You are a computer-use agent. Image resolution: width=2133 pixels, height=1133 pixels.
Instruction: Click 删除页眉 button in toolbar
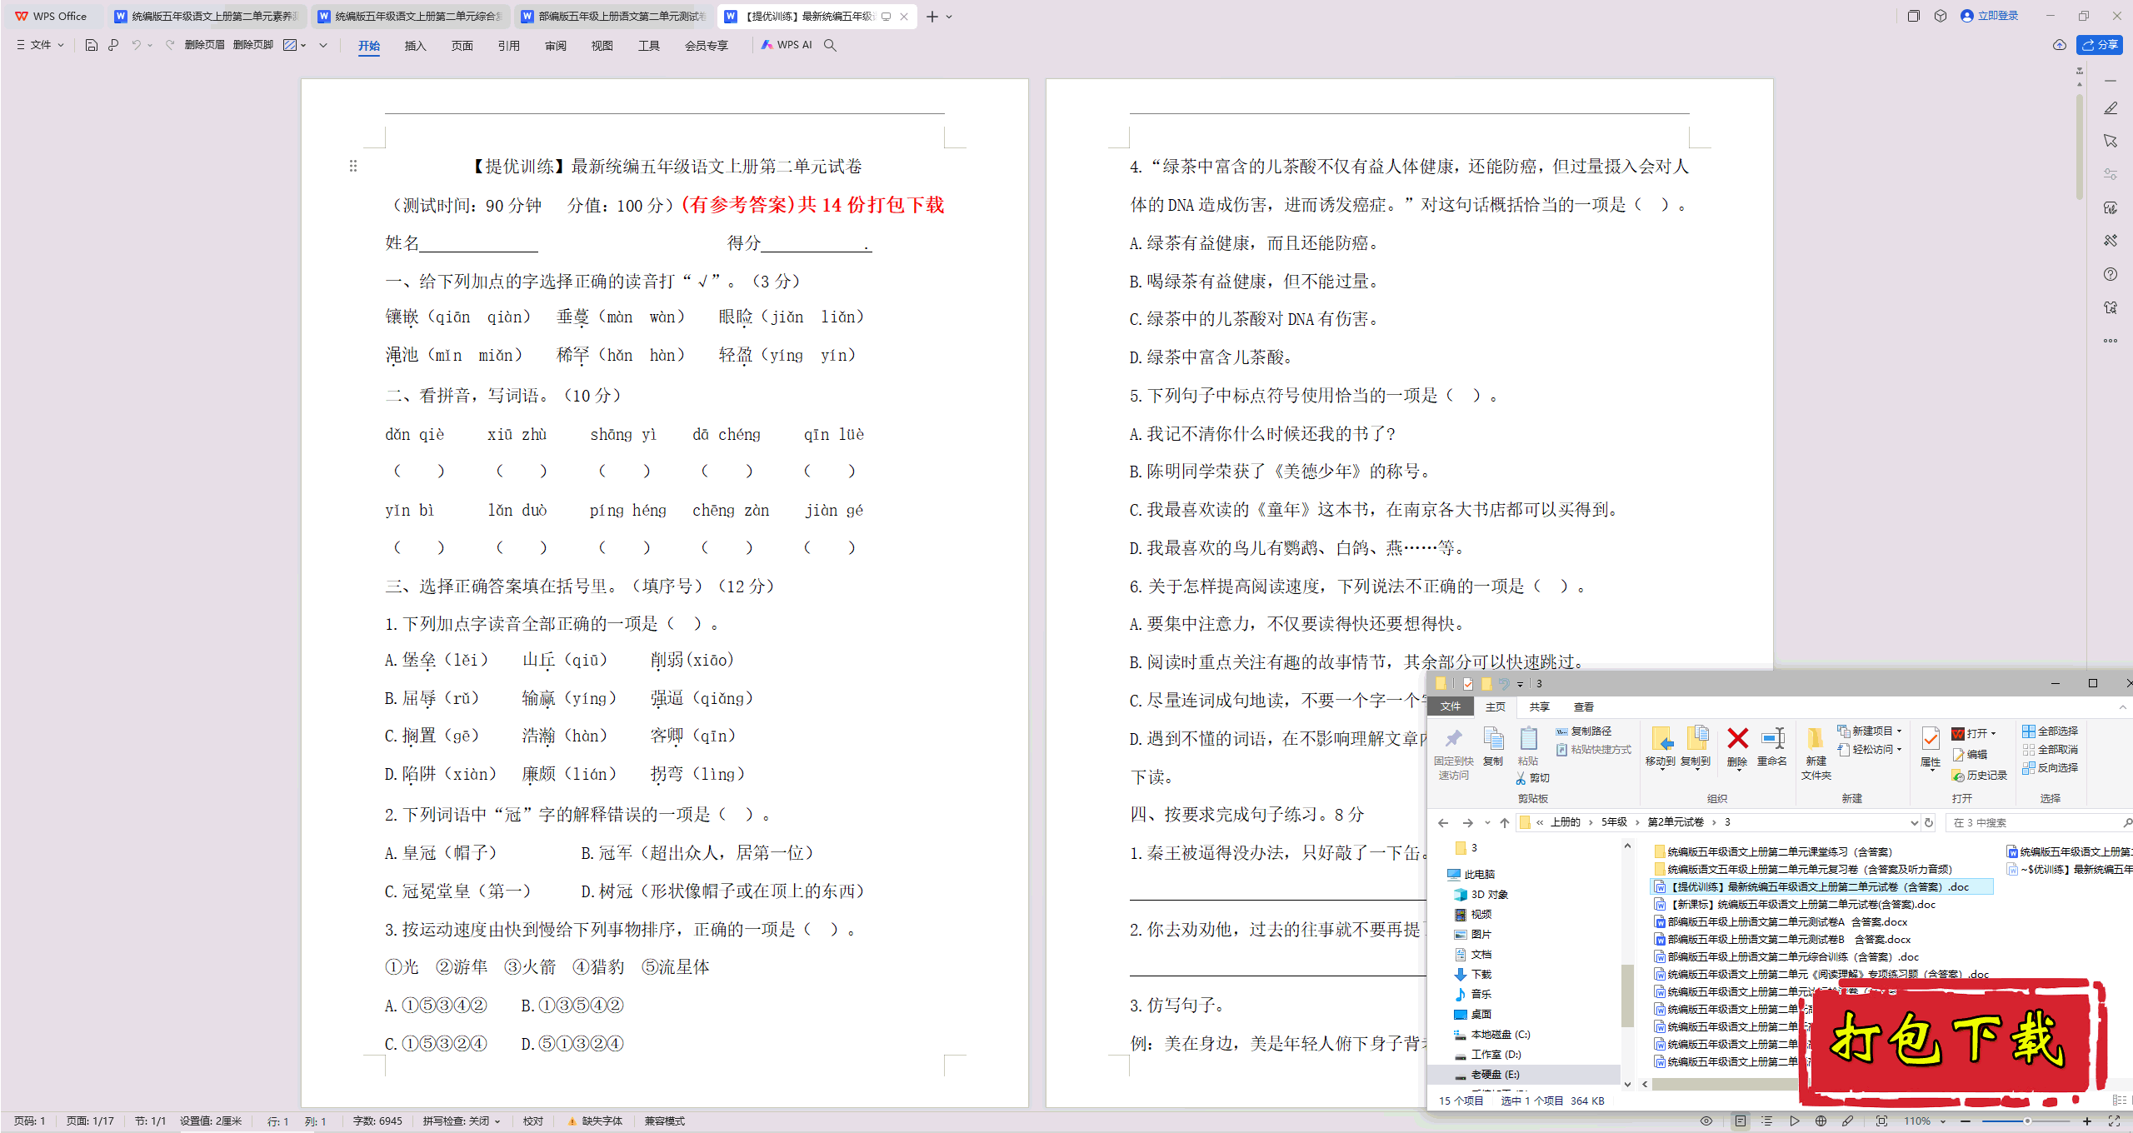pyautogui.click(x=204, y=45)
